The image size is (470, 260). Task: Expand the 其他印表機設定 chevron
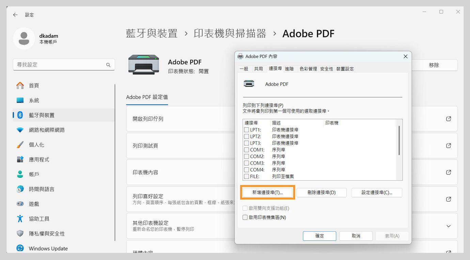click(449, 226)
